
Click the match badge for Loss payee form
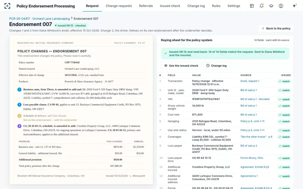pos(284,158)
